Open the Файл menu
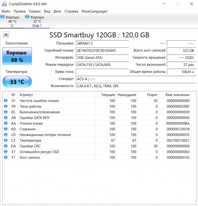Image resolution: width=198 pixels, height=206 pixels. (x=6, y=11)
